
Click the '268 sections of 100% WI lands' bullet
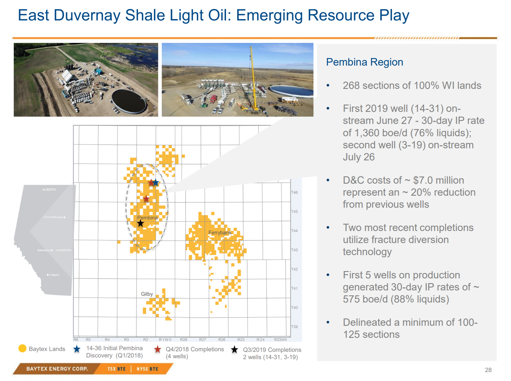coord(412,86)
